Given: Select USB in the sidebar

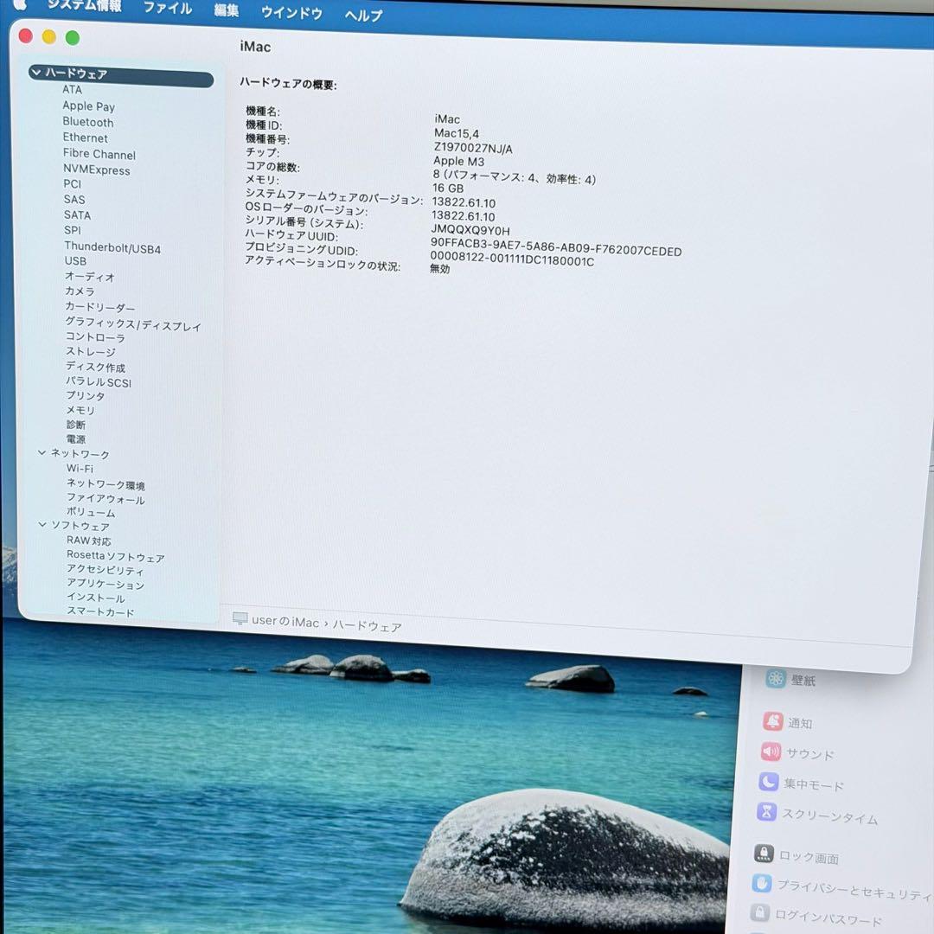Looking at the screenshot, I should 75,261.
